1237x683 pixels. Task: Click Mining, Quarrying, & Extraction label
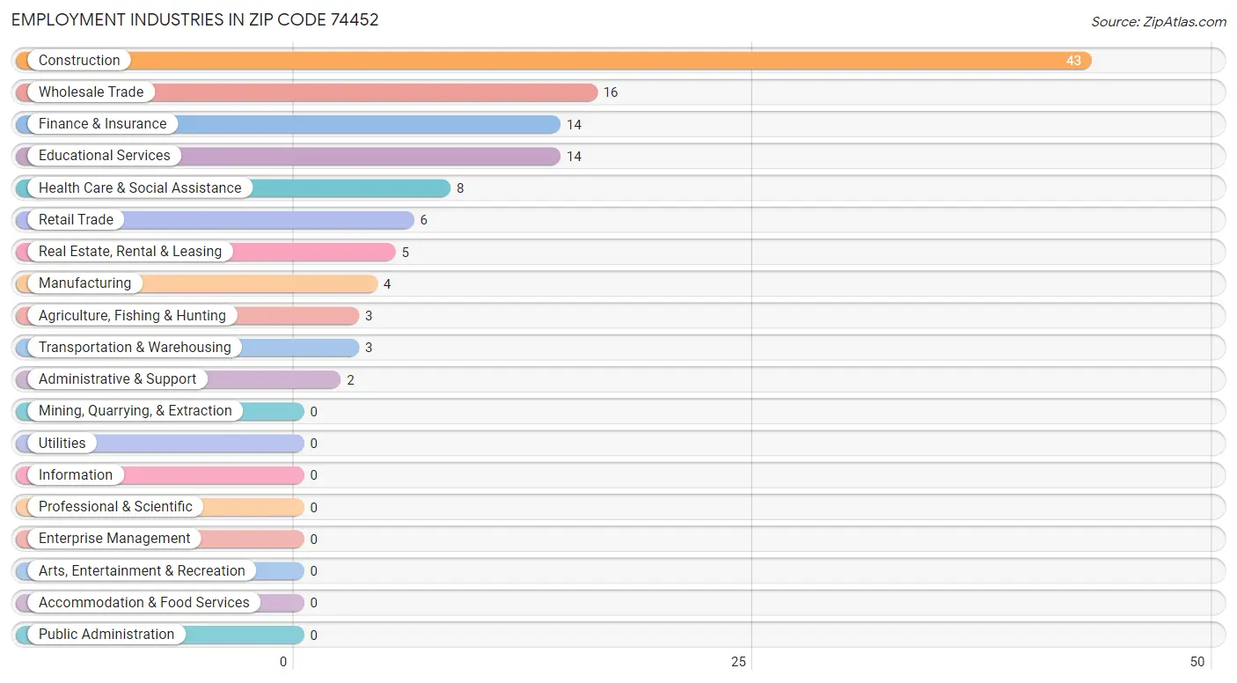point(135,411)
